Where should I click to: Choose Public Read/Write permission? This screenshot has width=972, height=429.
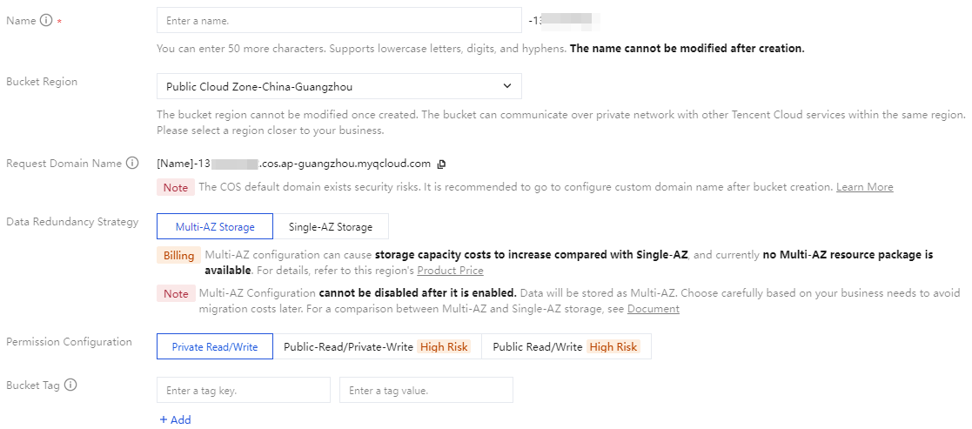pos(566,347)
